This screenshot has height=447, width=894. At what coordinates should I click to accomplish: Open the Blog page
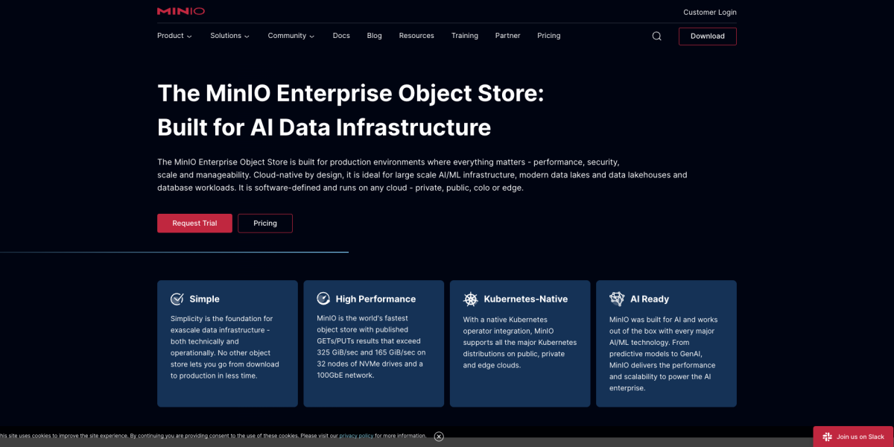pyautogui.click(x=374, y=36)
